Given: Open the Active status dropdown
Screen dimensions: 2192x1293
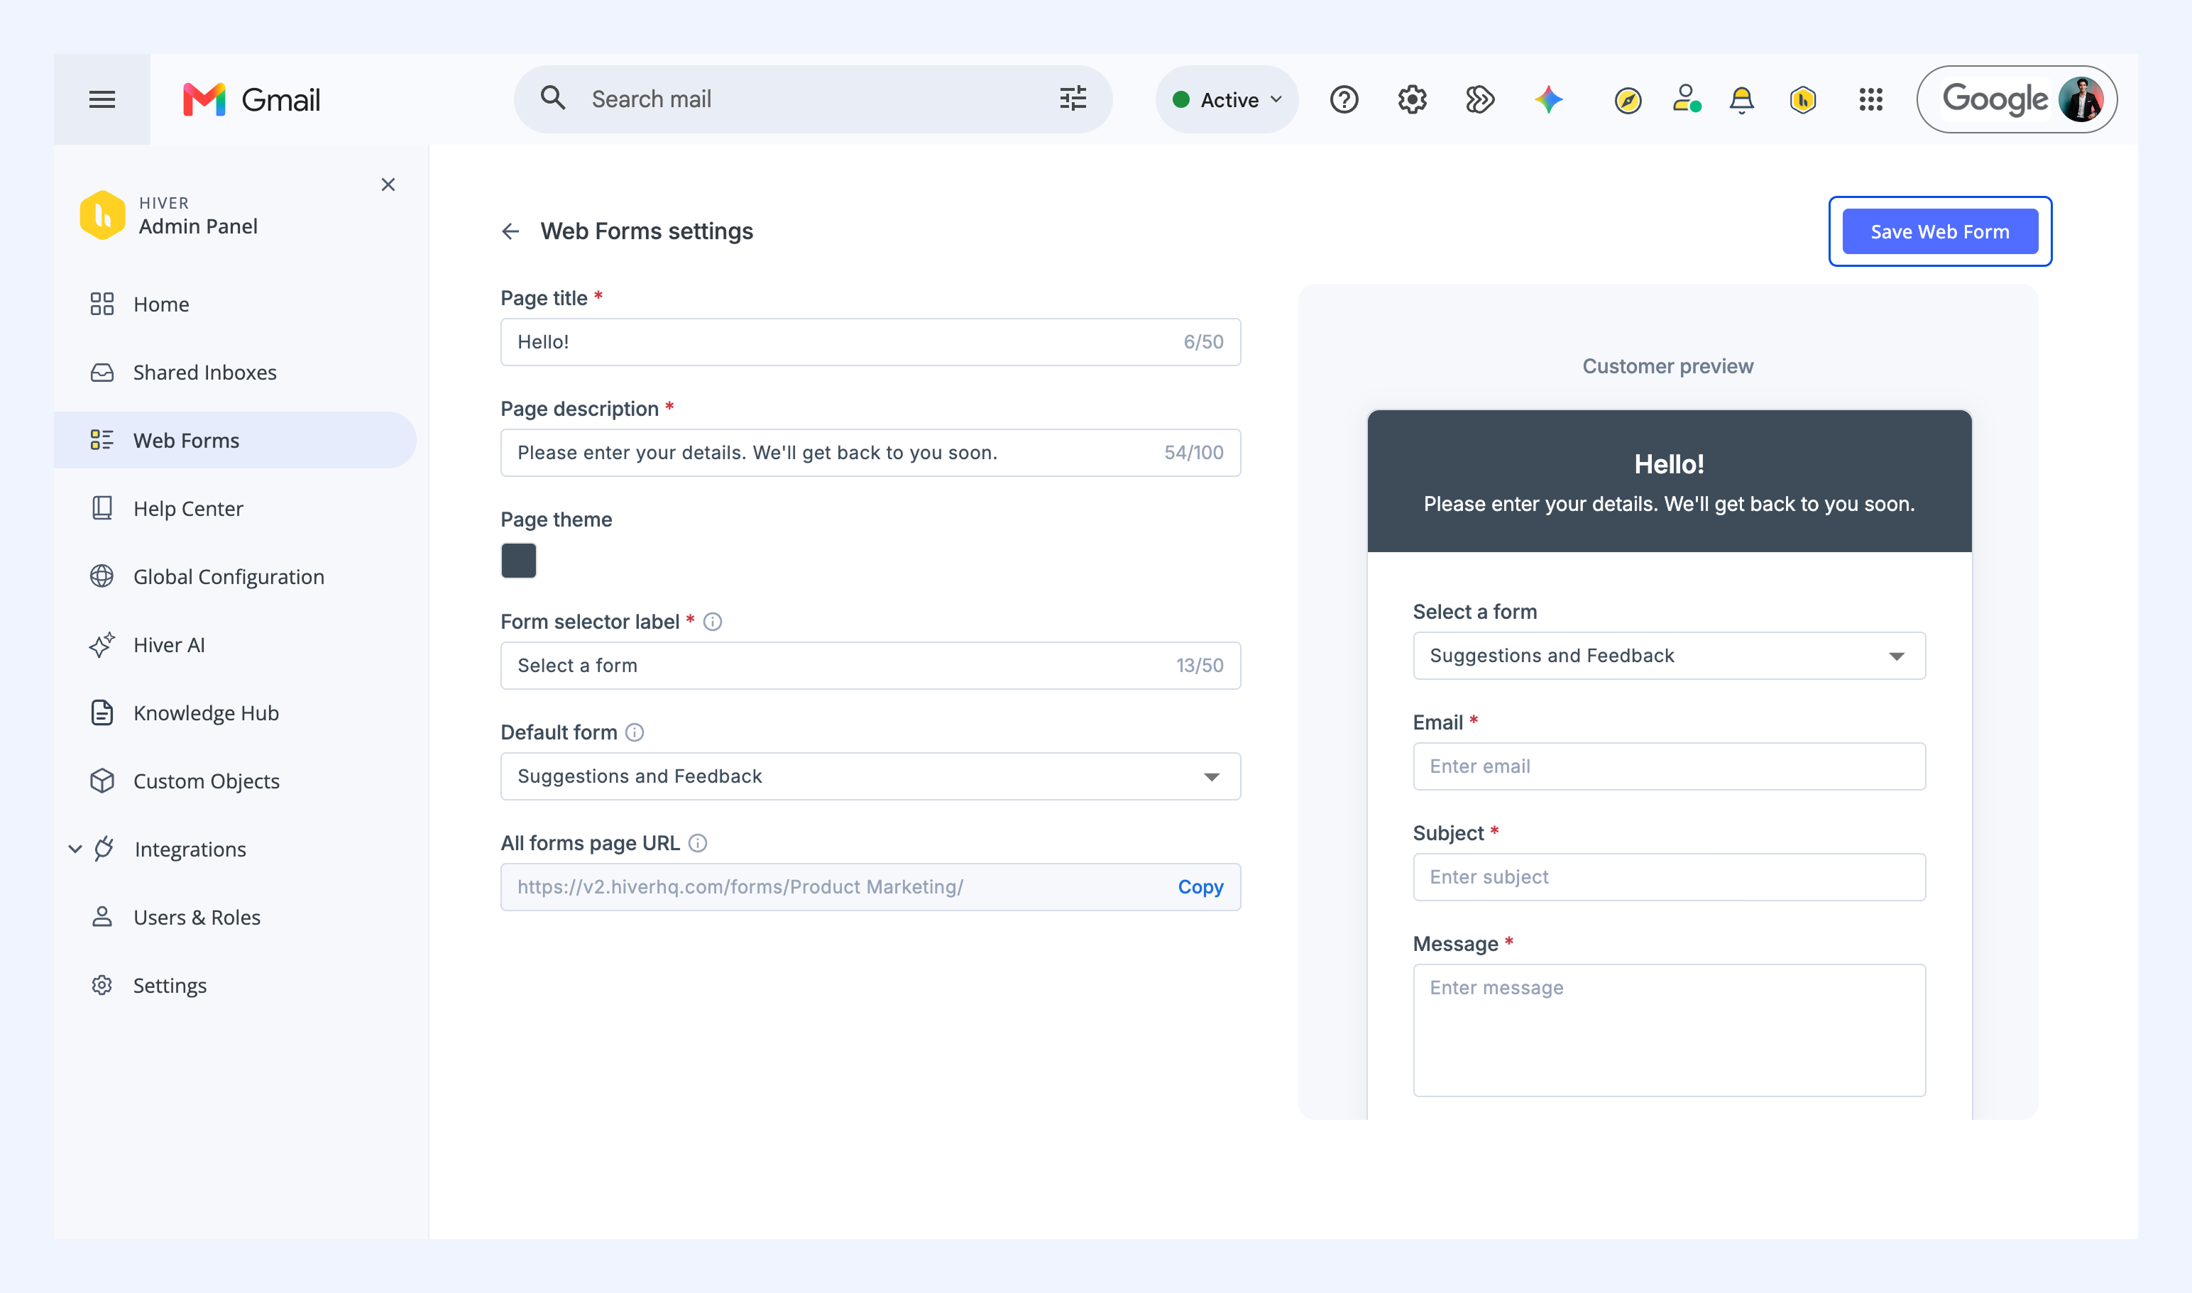Looking at the screenshot, I should pyautogui.click(x=1227, y=99).
